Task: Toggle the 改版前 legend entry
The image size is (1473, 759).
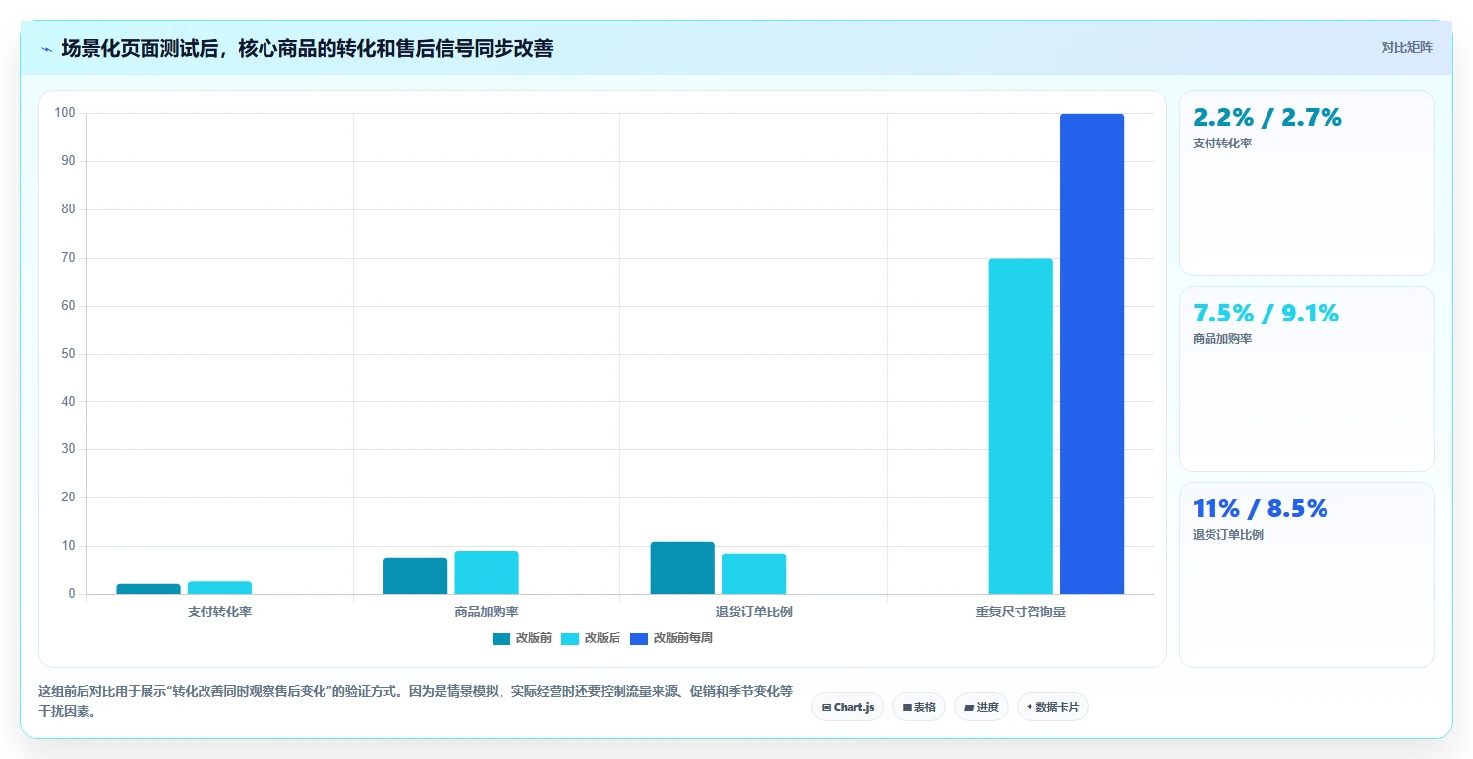Action: pyautogui.click(x=522, y=638)
